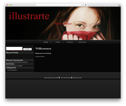Click the sidebar search input field
Screen dimensions: 126x106
14,49
